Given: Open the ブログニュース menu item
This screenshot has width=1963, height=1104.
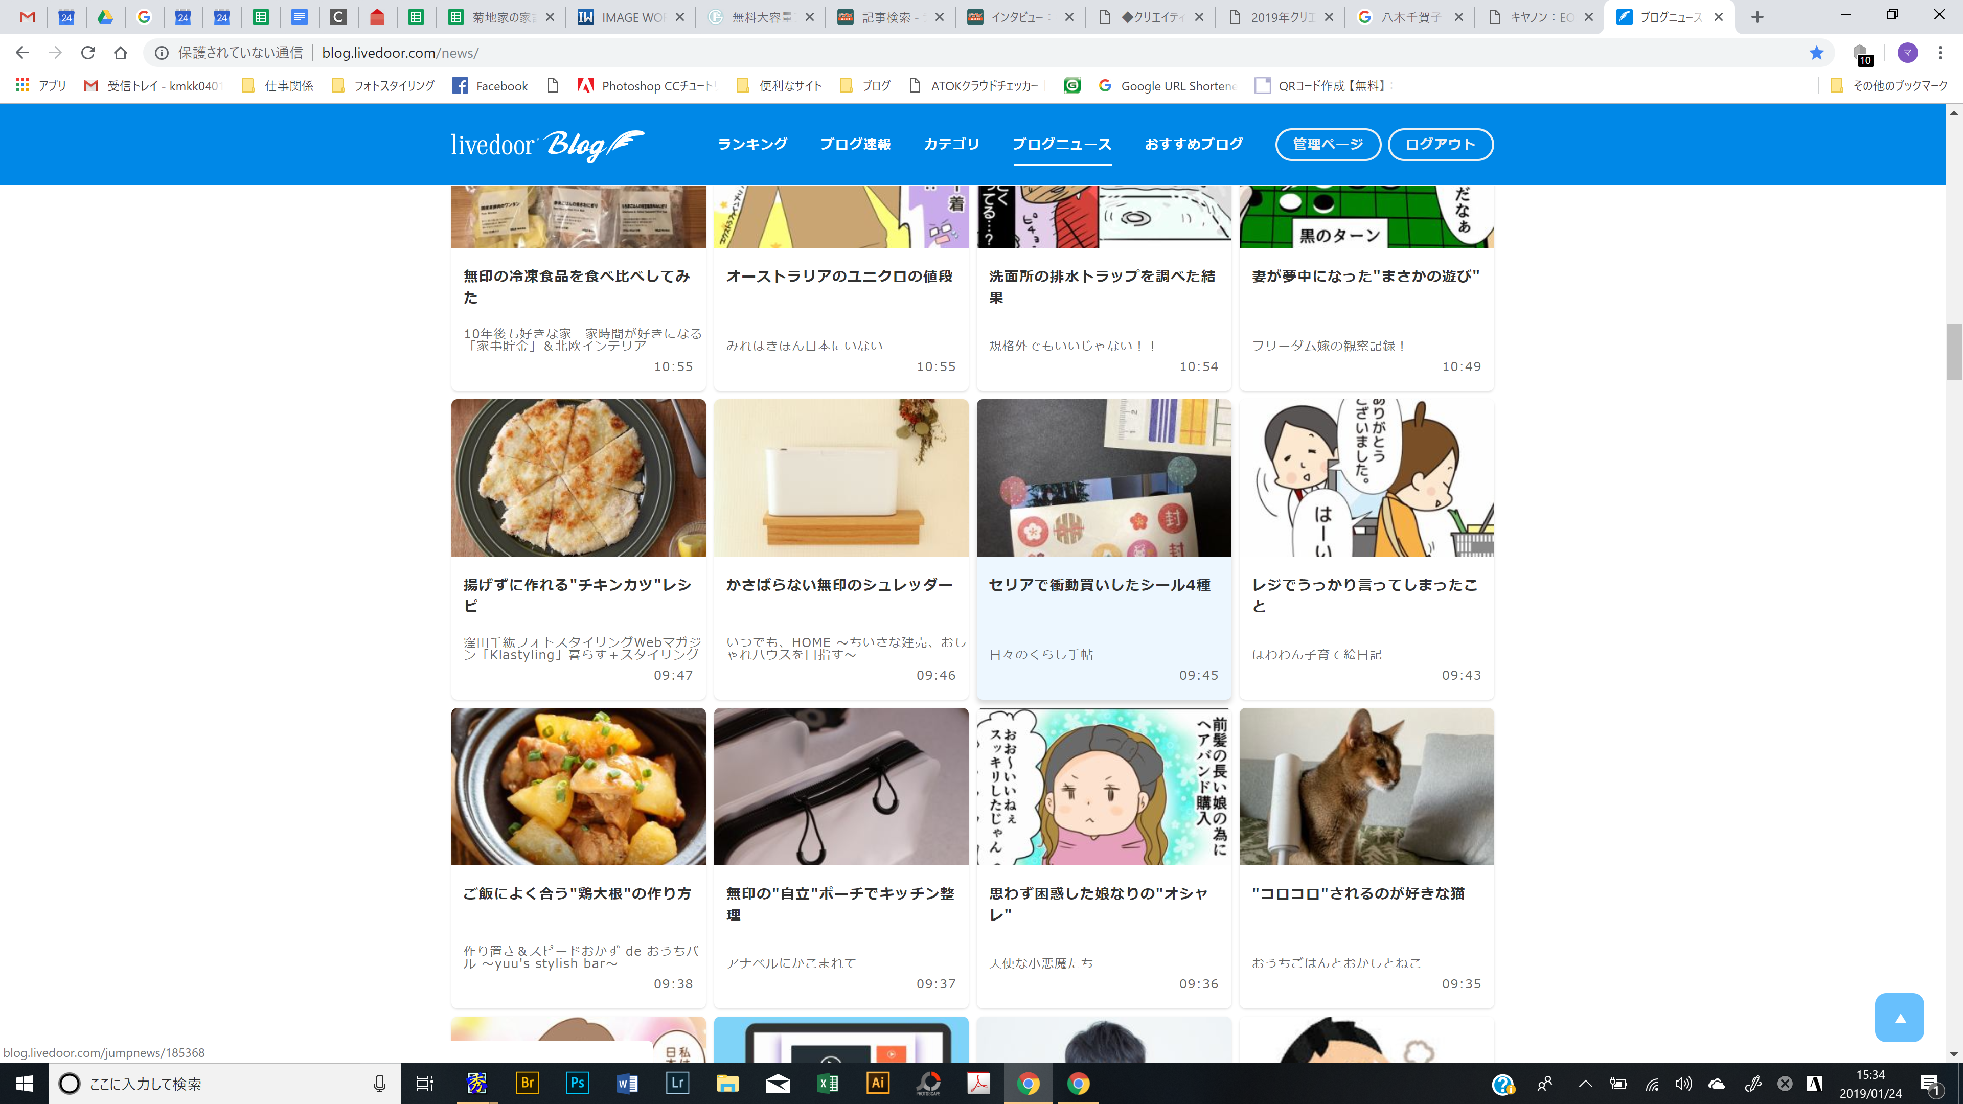Looking at the screenshot, I should point(1062,144).
